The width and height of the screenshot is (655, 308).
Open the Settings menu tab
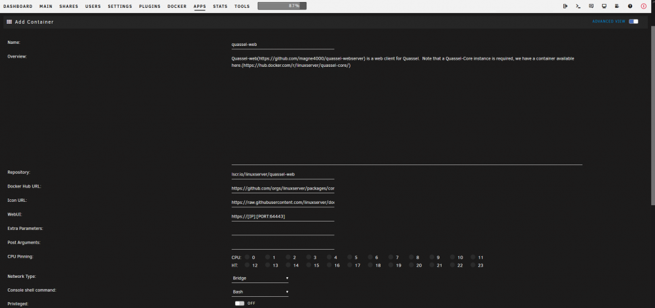(120, 7)
